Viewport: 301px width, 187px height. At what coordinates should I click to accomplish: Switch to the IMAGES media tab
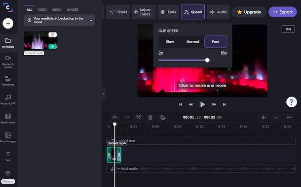pyautogui.click(x=73, y=9)
